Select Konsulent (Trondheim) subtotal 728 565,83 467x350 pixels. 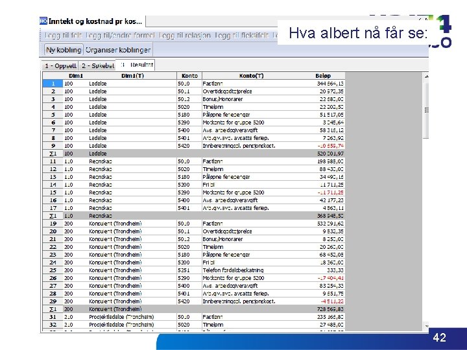[330, 309]
